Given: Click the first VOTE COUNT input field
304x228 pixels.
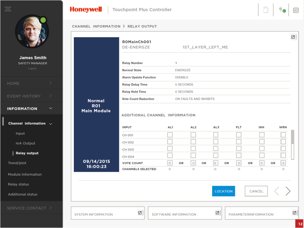Looking at the screenshot, I should click(x=170, y=163).
